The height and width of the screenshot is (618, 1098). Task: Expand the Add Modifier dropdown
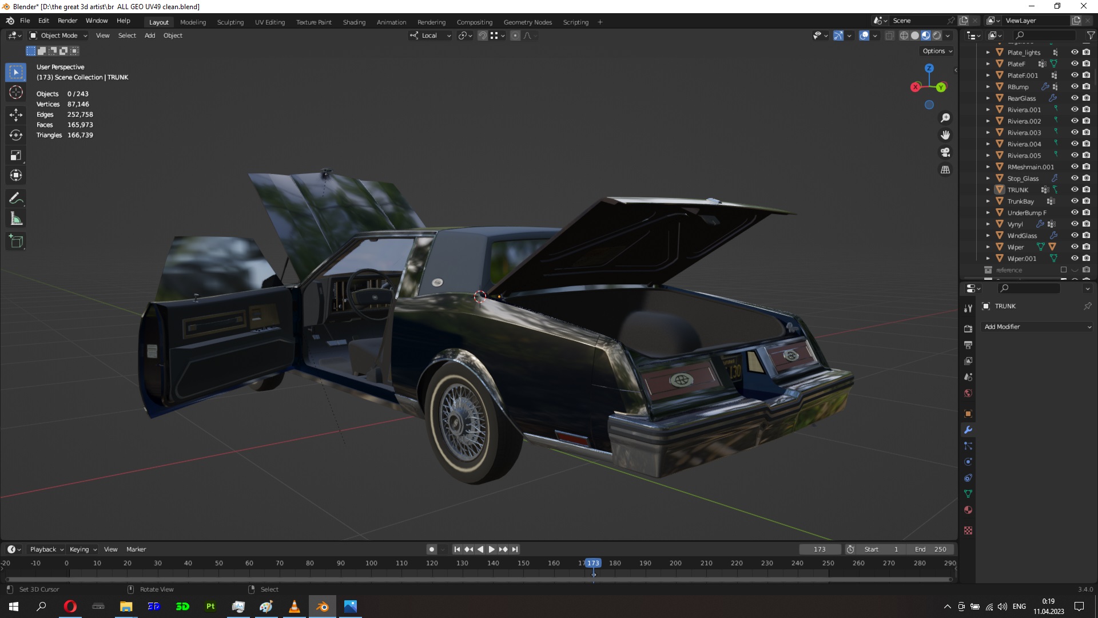[1037, 327]
